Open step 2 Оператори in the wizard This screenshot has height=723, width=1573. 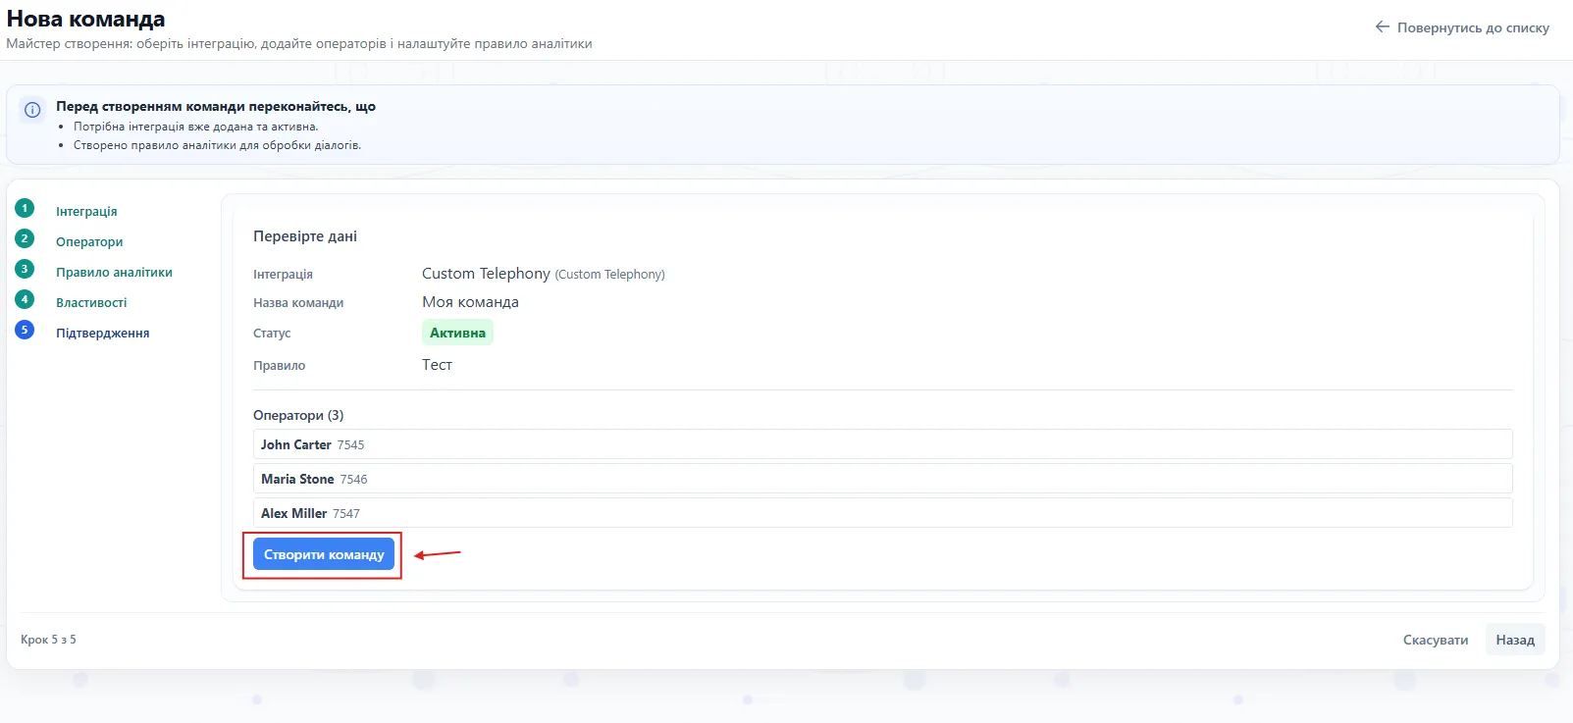point(89,241)
